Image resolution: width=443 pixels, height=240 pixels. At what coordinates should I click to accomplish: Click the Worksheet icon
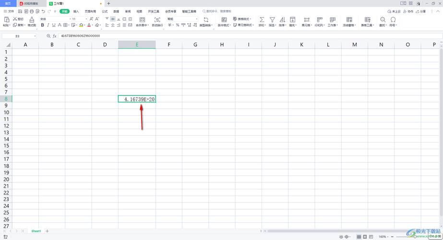pyautogui.click(x=333, y=20)
